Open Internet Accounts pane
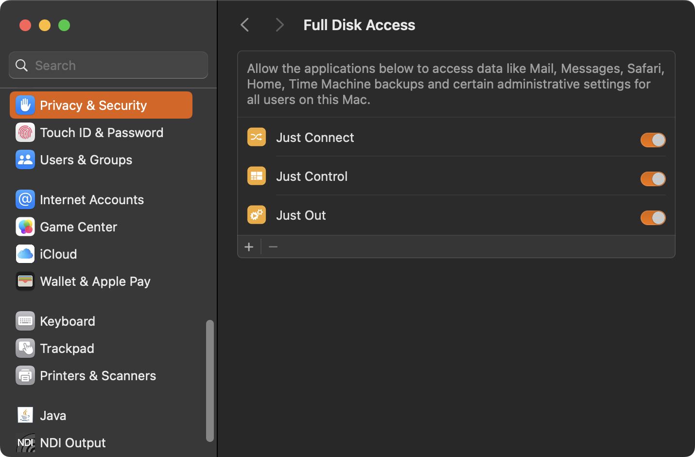 click(101, 199)
